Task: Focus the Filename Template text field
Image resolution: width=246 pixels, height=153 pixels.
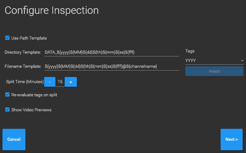Action: pos(112,66)
